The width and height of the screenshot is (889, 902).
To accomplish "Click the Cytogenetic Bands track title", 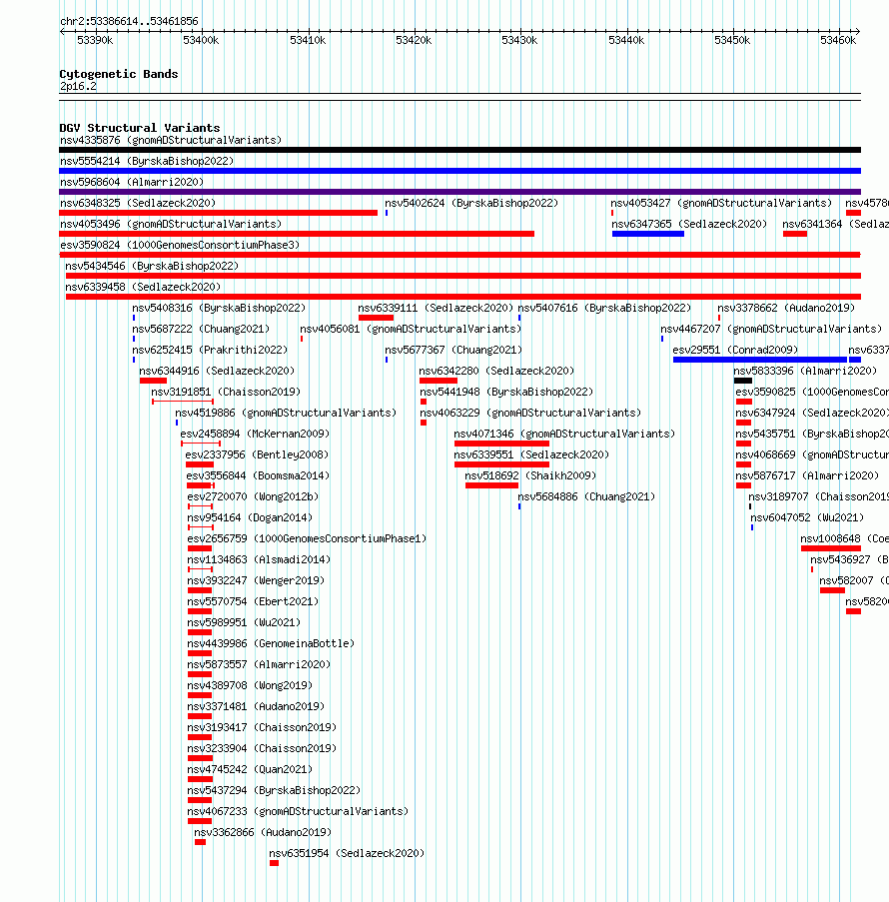I will (x=119, y=74).
